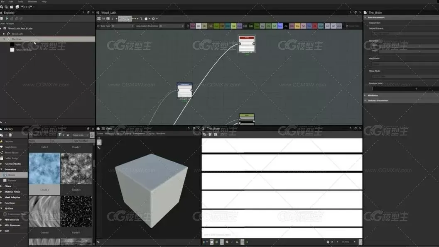Expand the Attributes section

pyautogui.click(x=365, y=95)
